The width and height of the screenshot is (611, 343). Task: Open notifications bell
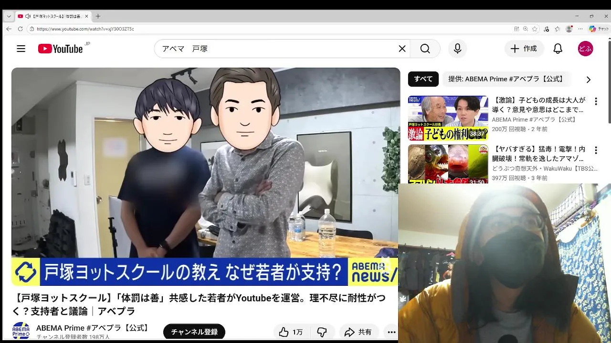(558, 49)
